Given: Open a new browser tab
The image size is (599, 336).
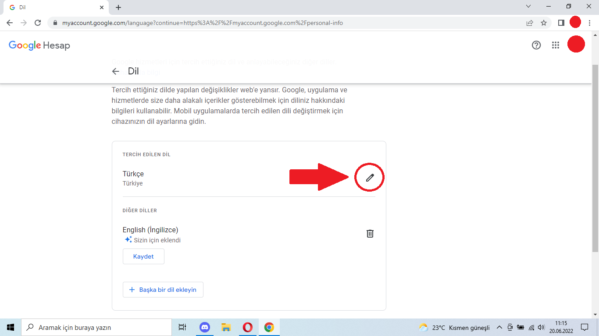Looking at the screenshot, I should pyautogui.click(x=118, y=7).
